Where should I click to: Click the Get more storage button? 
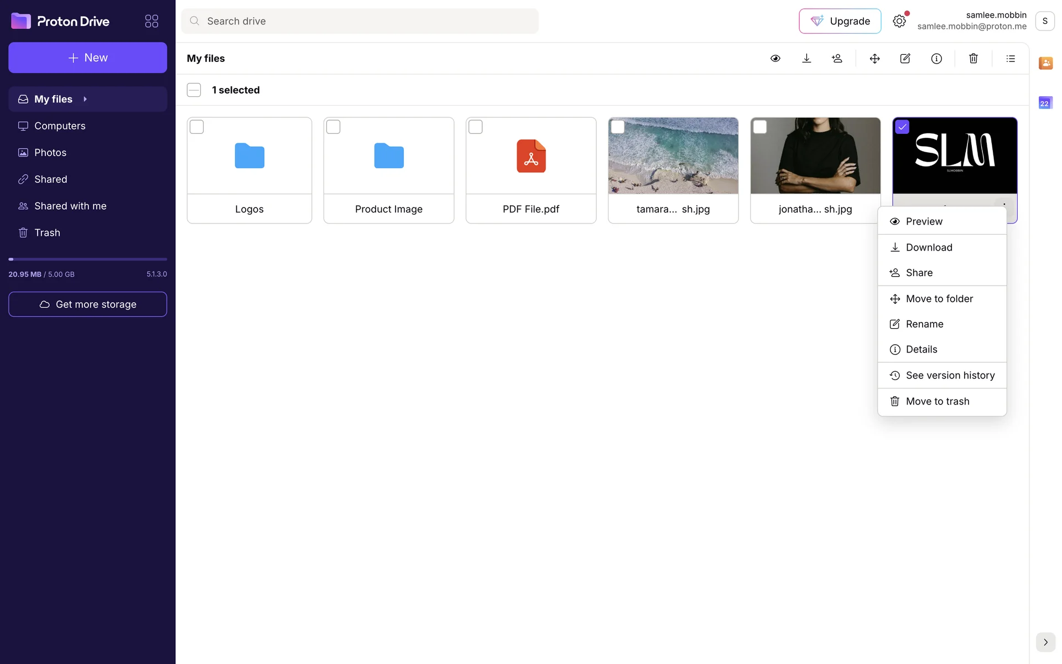[88, 304]
